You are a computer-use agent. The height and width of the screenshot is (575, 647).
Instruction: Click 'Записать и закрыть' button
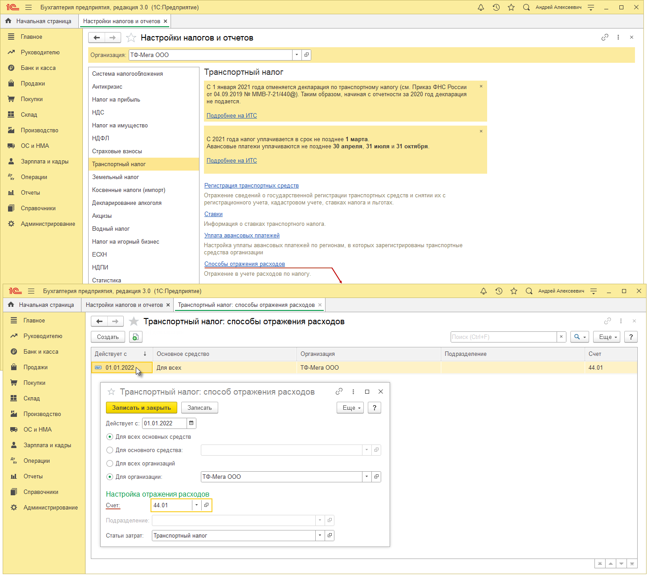142,408
